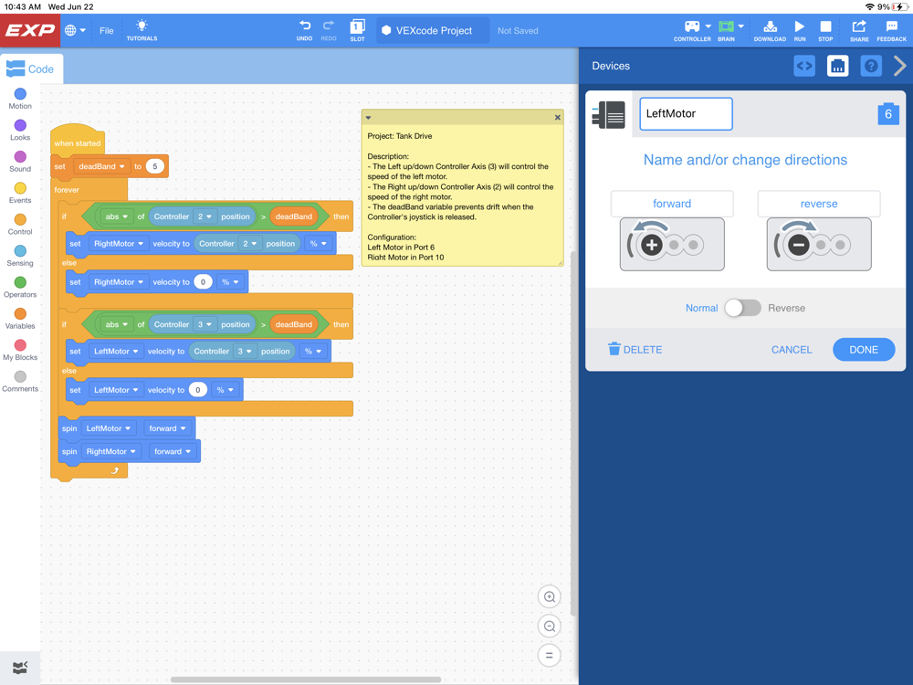This screenshot has width=913, height=685.
Task: Select the Motion block category
Action: pos(20,99)
